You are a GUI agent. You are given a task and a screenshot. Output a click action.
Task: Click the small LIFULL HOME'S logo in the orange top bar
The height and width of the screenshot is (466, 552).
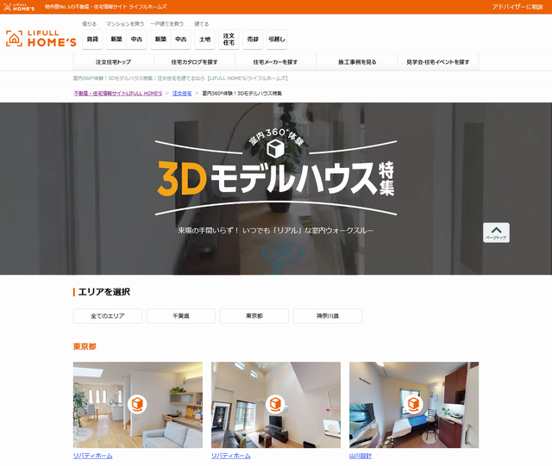(19, 6)
